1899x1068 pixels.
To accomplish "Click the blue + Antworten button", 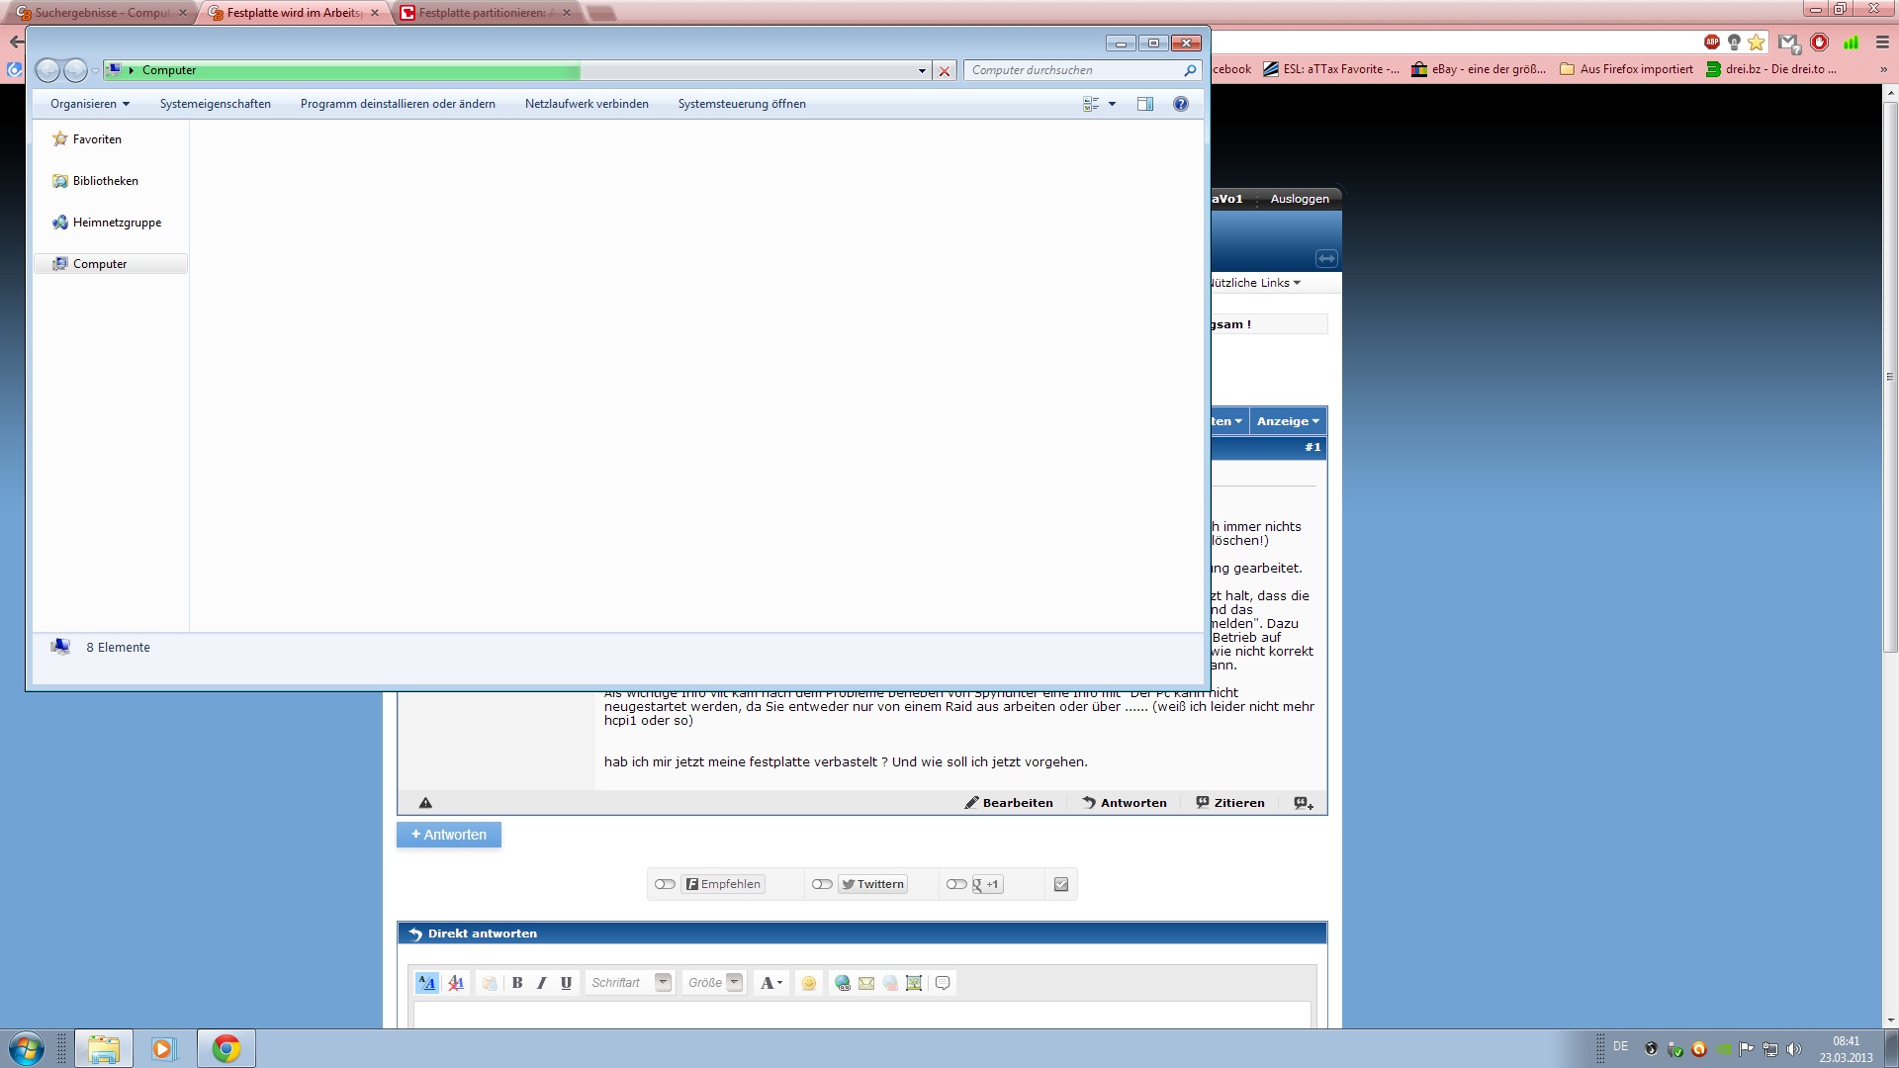I will point(449,835).
